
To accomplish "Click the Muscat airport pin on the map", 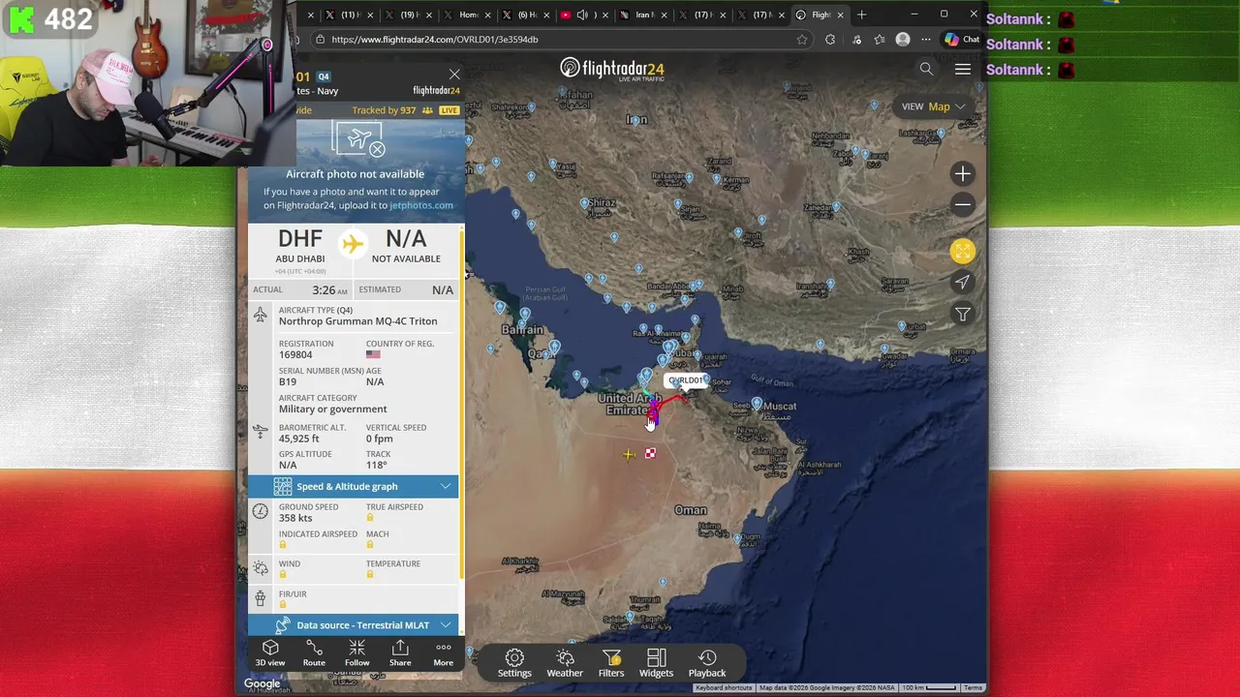I will point(758,402).
